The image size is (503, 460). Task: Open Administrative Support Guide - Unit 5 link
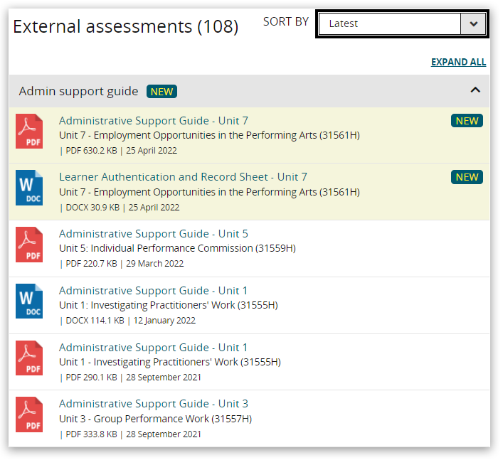coord(153,234)
